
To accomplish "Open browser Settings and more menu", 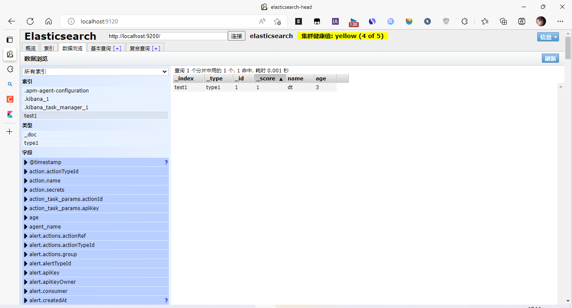I will click(560, 21).
